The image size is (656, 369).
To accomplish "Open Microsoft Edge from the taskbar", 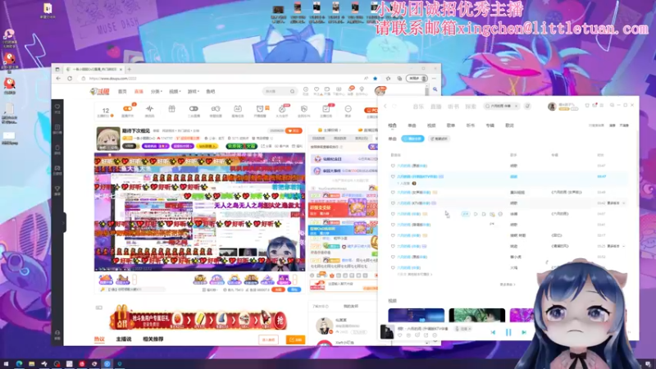I will pyautogui.click(x=19, y=364).
